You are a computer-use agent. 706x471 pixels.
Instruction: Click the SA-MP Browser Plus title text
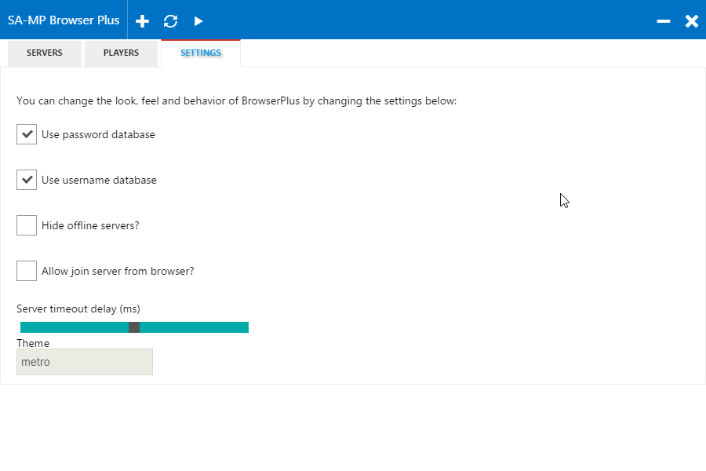click(x=64, y=20)
